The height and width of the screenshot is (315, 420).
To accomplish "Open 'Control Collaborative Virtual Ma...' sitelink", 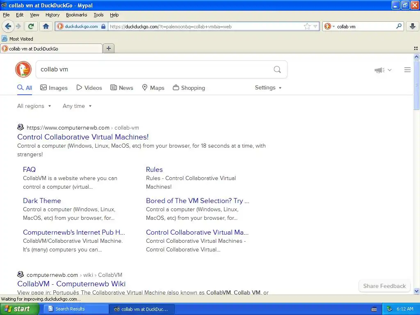I will (197, 232).
